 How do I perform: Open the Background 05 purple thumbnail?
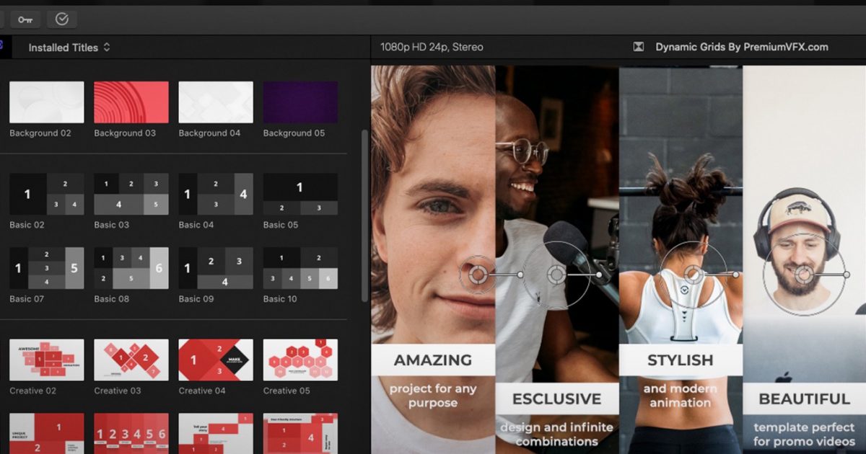[301, 101]
